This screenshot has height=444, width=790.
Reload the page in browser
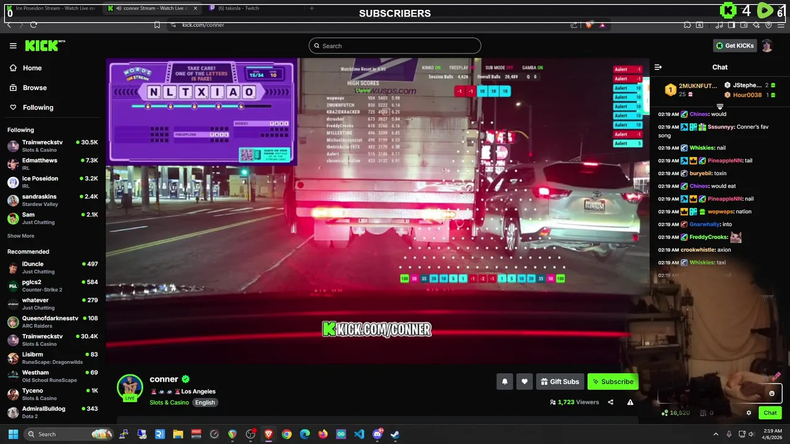click(34, 25)
